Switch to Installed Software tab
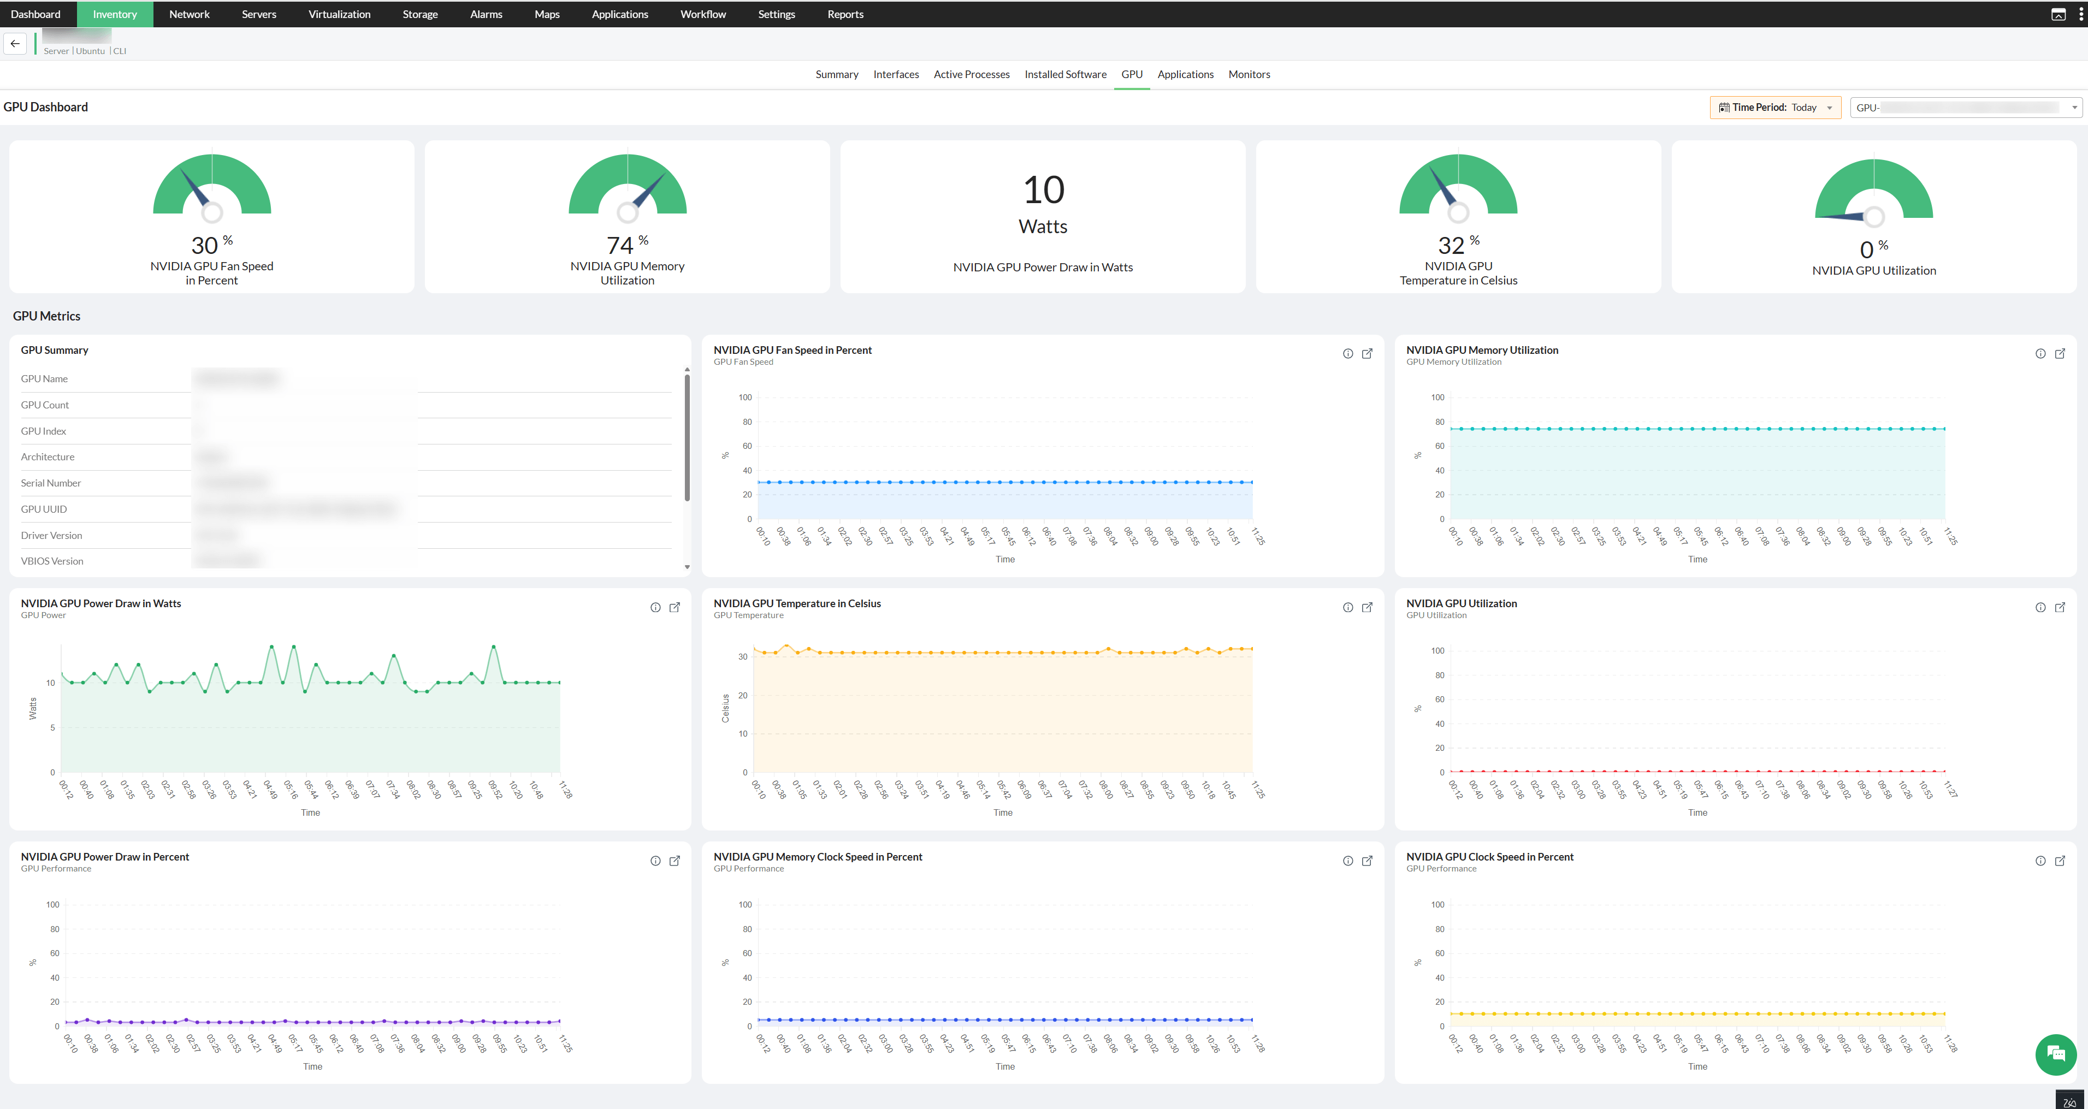Image resolution: width=2088 pixels, height=1109 pixels. (x=1065, y=74)
